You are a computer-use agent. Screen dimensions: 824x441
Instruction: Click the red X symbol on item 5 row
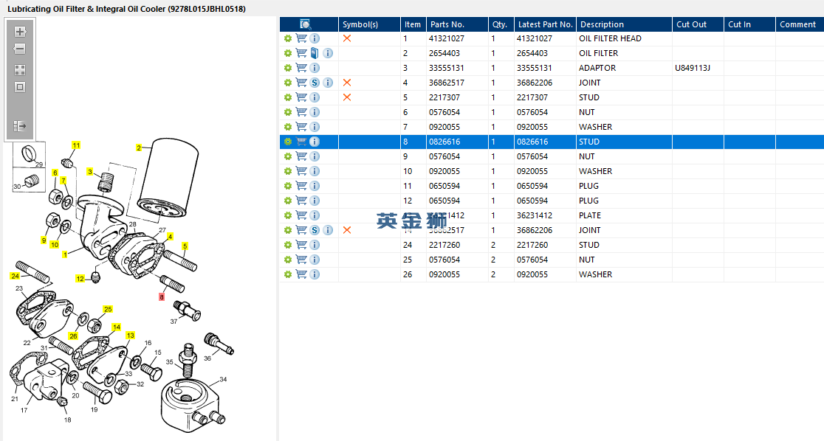(347, 97)
